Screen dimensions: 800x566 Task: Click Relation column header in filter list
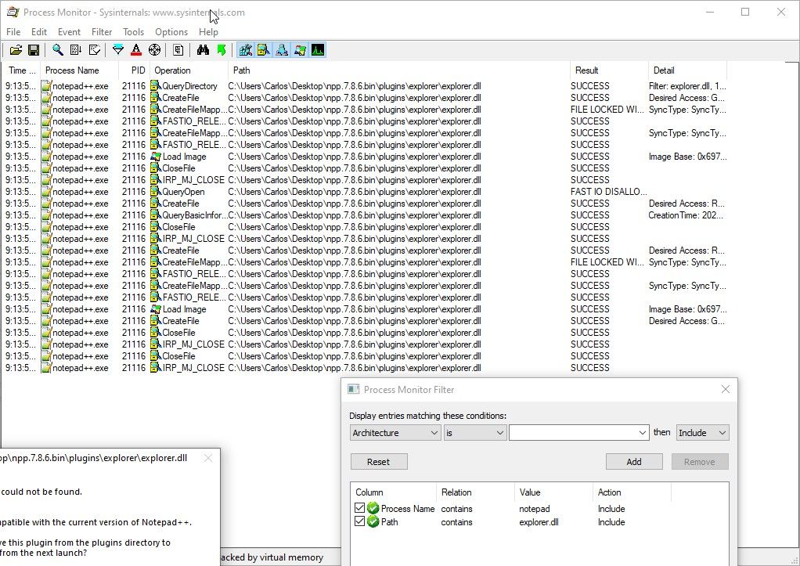tap(475, 492)
